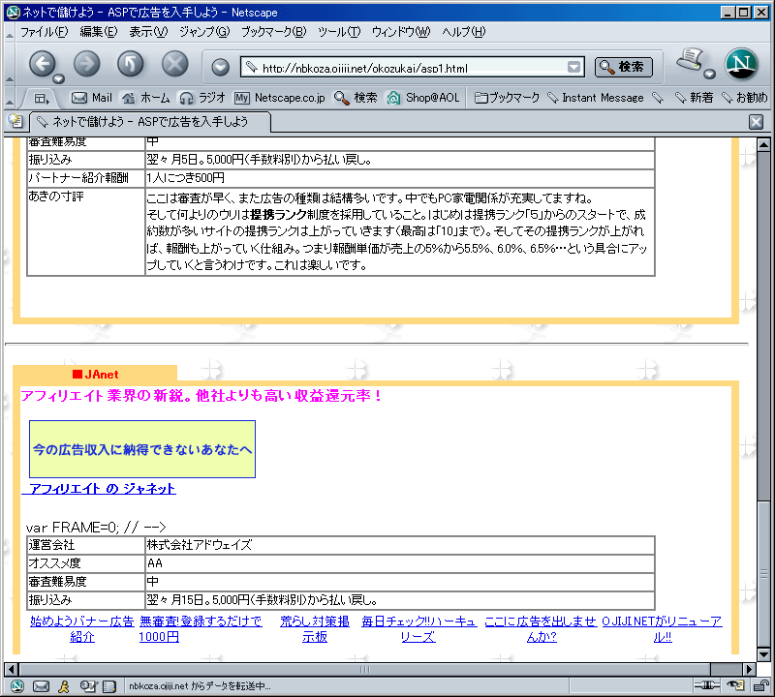Open Shop@AOL shortcut

(423, 98)
